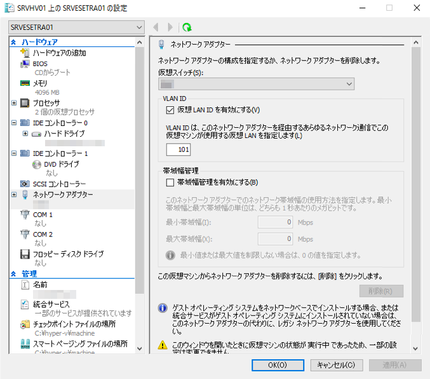Select the BIOS icon in hardware list
This screenshot has height=379, width=430.
[25, 64]
